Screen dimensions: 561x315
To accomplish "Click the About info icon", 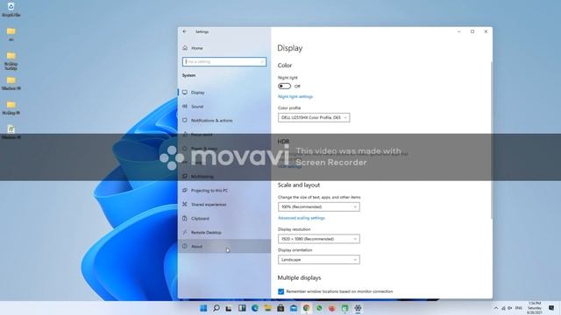I will (185, 246).
